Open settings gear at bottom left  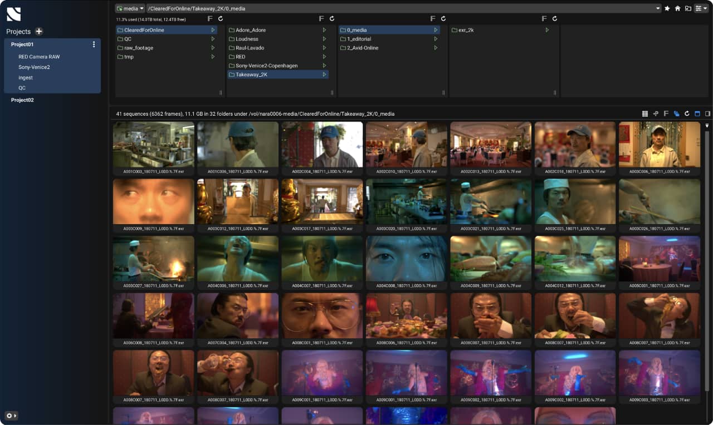[x=9, y=416]
